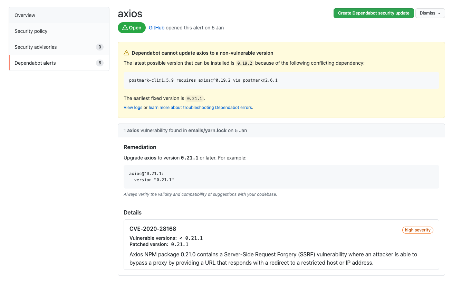
Task: Click the 0.19.2 version code label
Action: 245,63
